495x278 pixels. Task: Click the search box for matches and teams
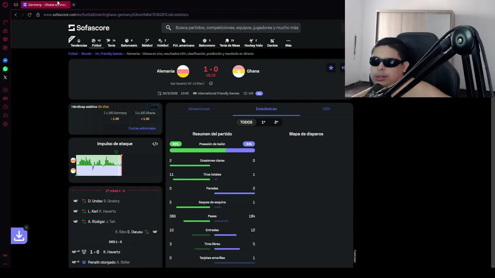(231, 28)
